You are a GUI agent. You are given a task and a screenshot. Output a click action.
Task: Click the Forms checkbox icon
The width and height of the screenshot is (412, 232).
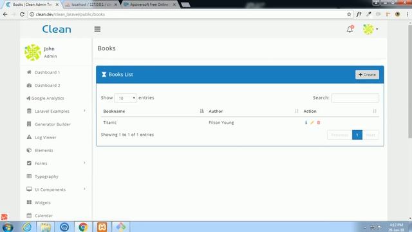pos(29,163)
